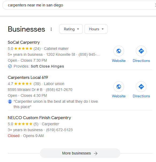Click the arrow icon on More businesses
This screenshot has height=162, width=156.
pyautogui.click(x=96, y=153)
